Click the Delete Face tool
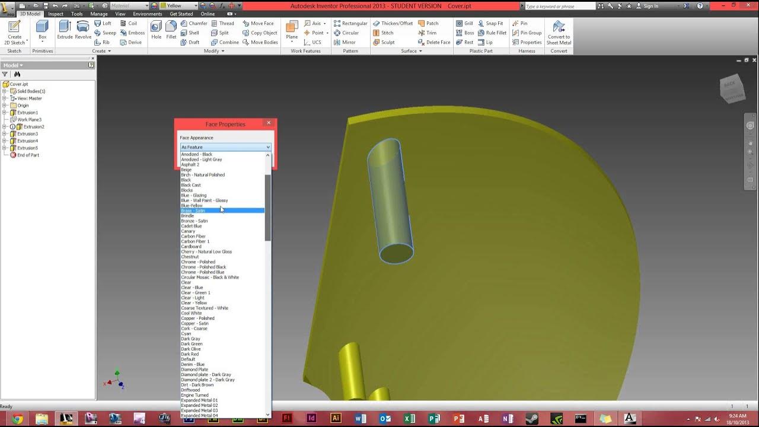Image resolution: width=759 pixels, height=427 pixels. tap(433, 42)
